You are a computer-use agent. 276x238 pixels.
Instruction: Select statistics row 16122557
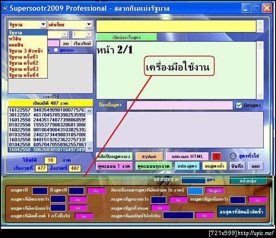coord(47,110)
